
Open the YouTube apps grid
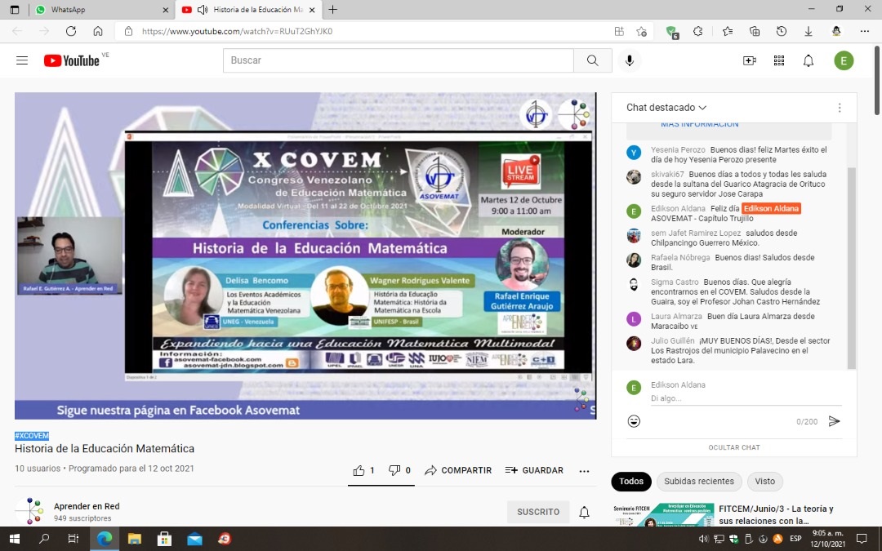778,60
